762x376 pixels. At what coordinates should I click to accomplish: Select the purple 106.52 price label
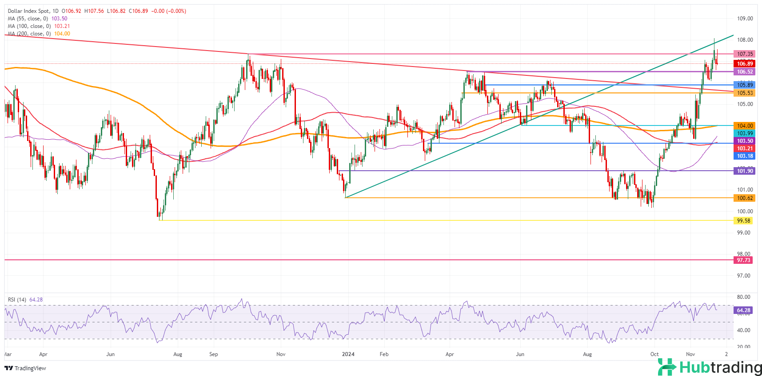pyautogui.click(x=745, y=72)
